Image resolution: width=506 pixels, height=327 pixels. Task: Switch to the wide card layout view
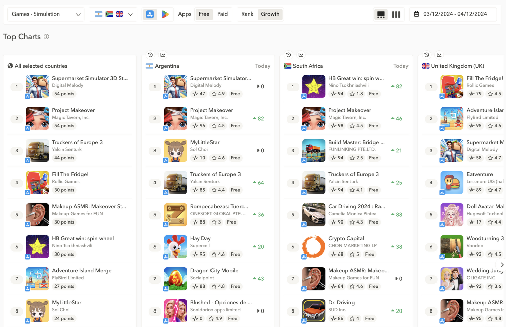pyautogui.click(x=381, y=14)
